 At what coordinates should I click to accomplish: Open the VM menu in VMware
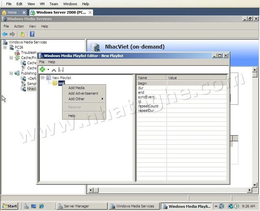(42, 4)
